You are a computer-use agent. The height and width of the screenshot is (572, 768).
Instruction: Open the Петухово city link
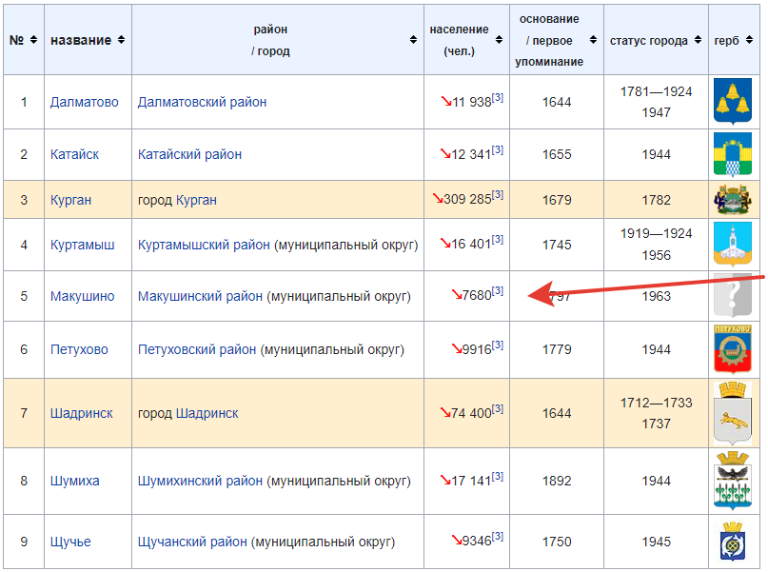pos(79,349)
